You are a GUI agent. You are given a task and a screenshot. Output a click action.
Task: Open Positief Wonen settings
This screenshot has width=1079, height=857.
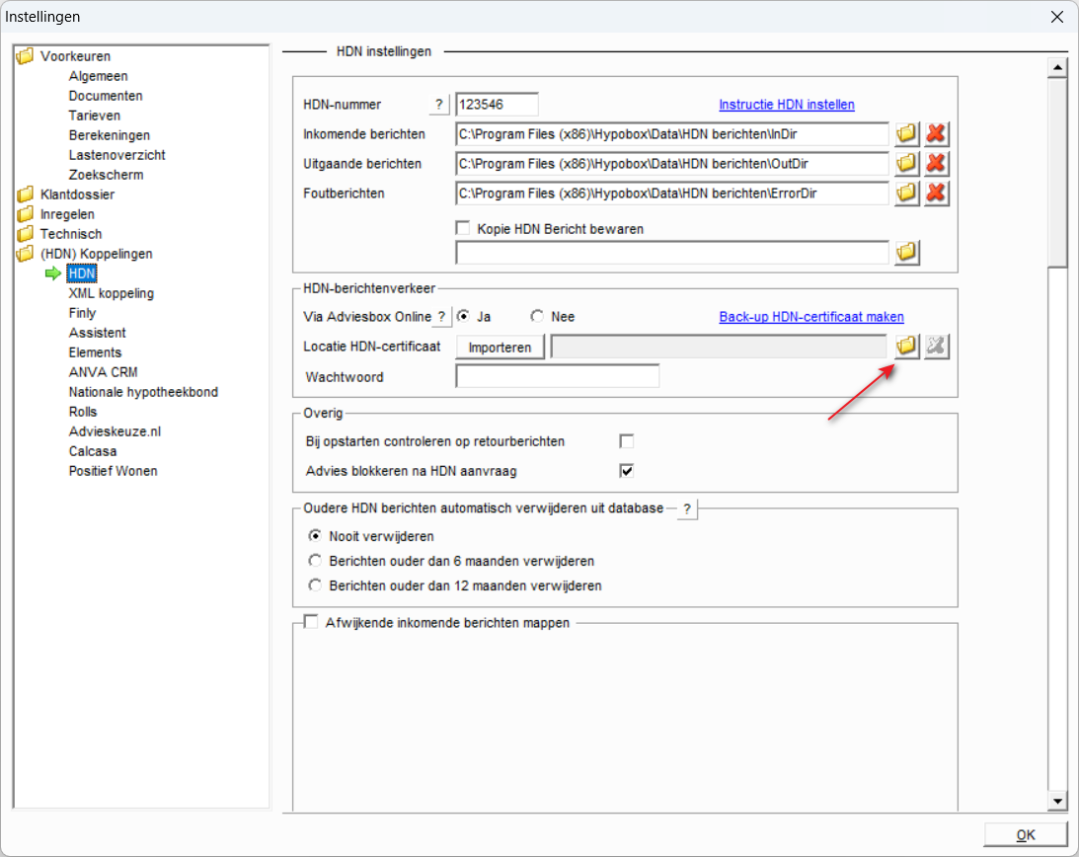click(x=113, y=472)
